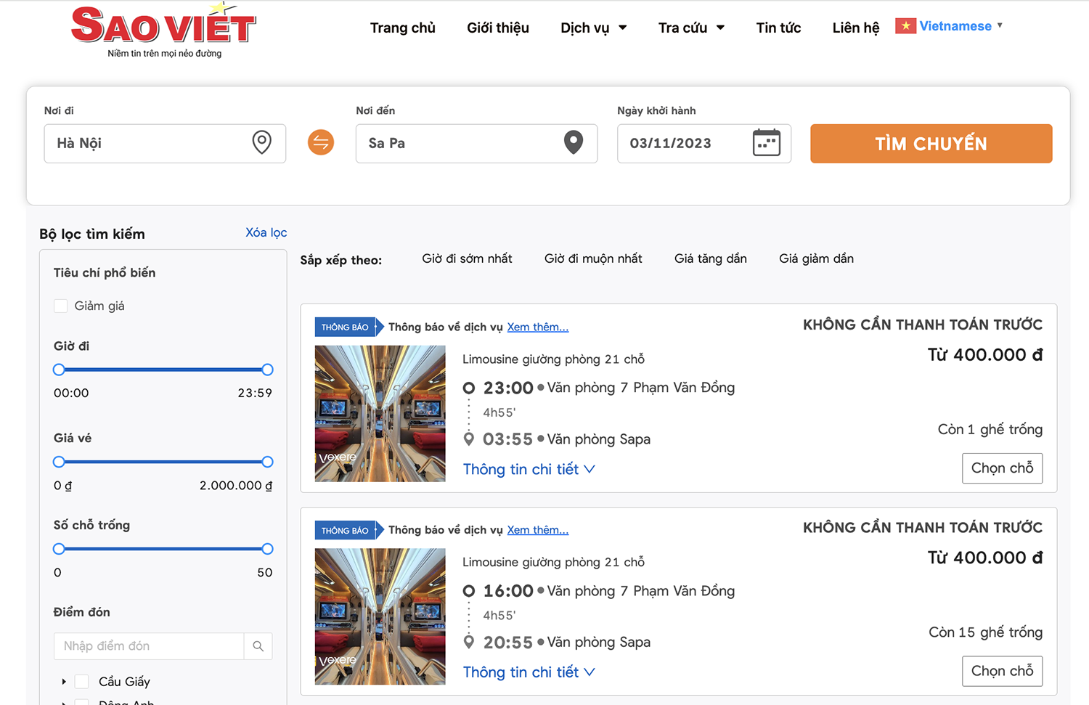The image size is (1089, 705).
Task: Click the Vietnamese flag icon
Action: coord(905,26)
